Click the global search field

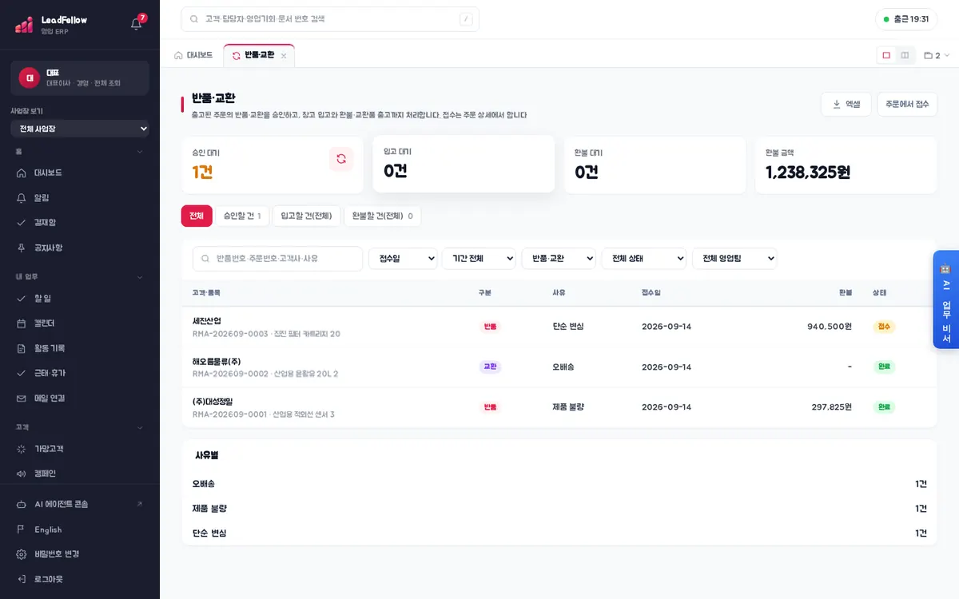(330, 19)
